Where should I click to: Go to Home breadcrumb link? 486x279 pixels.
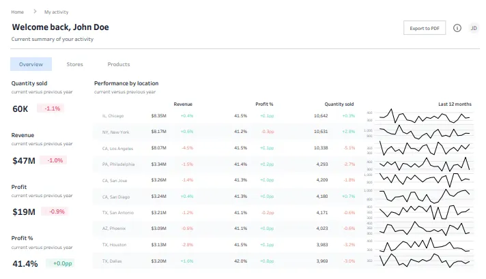point(17,12)
